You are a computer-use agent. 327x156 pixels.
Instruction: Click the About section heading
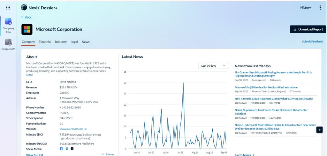(32, 57)
